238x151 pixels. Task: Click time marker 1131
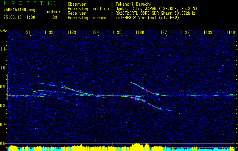point(26,32)
